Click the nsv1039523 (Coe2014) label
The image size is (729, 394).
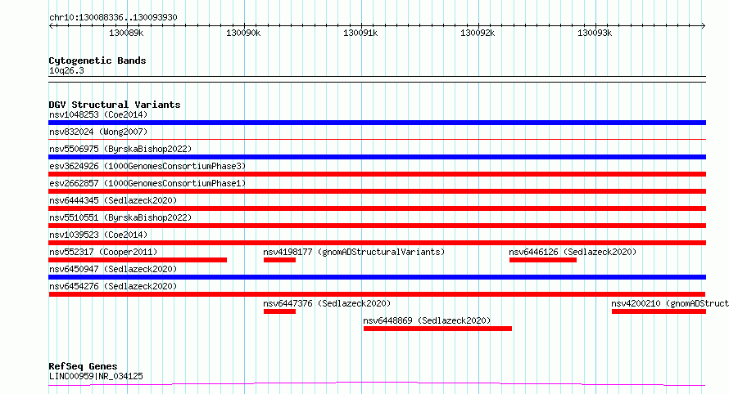click(98, 235)
